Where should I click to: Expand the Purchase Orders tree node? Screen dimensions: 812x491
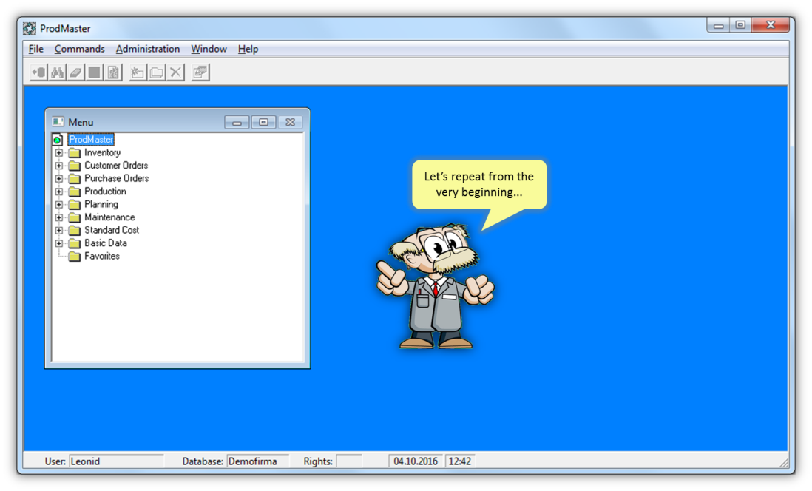[x=59, y=179]
